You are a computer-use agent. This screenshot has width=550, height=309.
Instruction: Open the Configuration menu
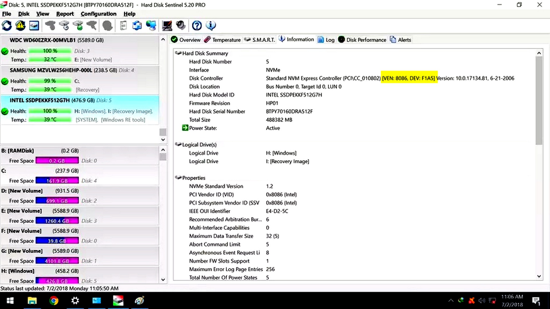[x=99, y=13]
